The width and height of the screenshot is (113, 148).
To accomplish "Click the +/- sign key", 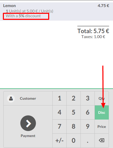I will click(x=60, y=140).
